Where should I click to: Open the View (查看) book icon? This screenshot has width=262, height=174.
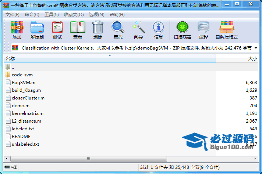pyautogui.click(x=78, y=27)
